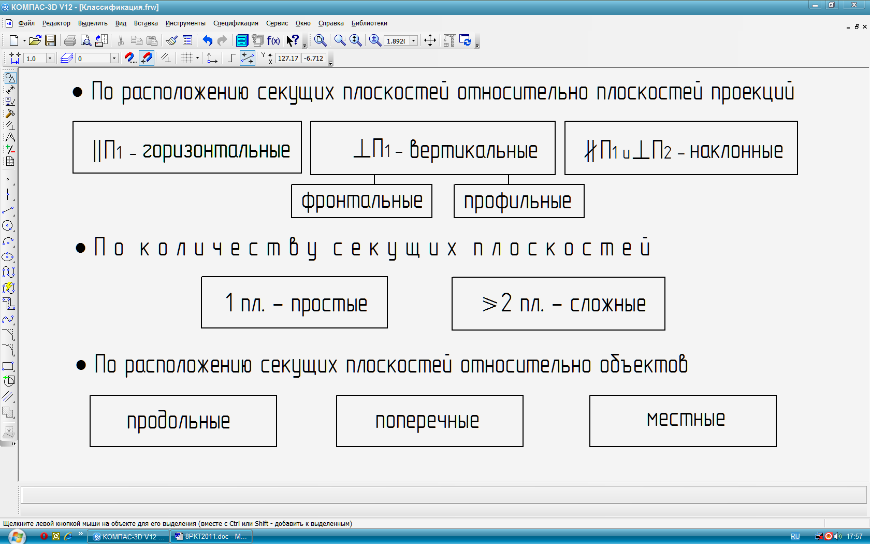The height and width of the screenshot is (544, 870).
Task: Save the drawing with the floppy disk icon
Action: 50,40
